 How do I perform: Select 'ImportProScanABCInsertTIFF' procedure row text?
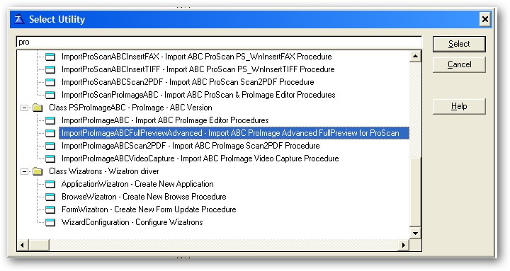198,69
